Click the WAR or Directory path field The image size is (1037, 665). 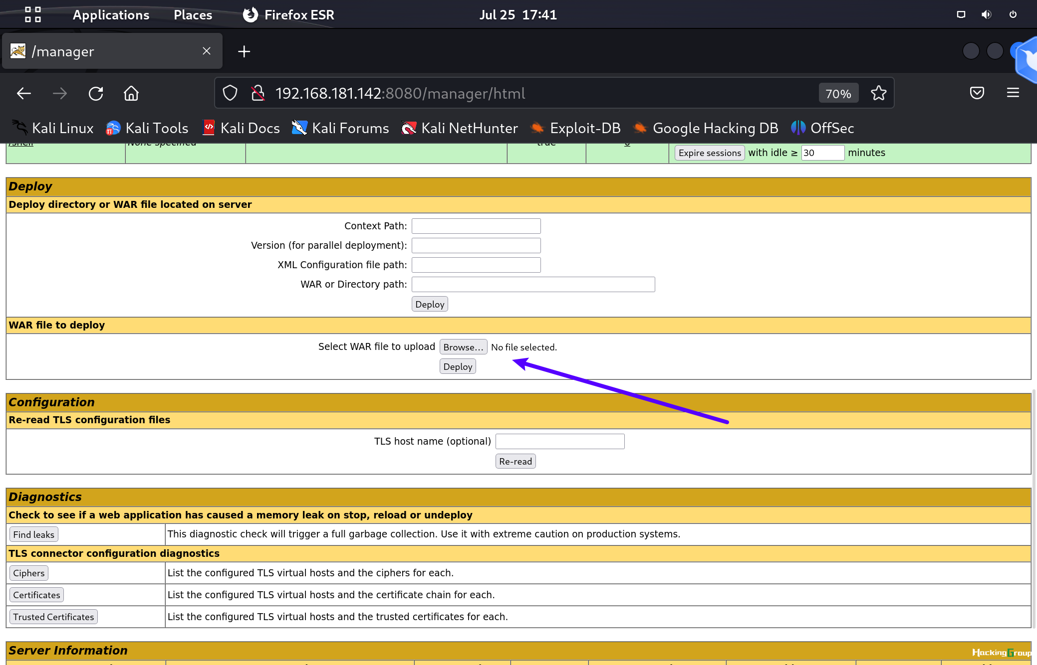(x=533, y=284)
